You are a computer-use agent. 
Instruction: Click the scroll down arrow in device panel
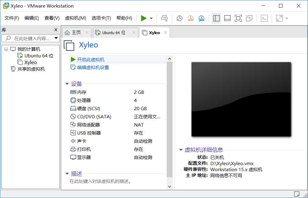tap(170, 187)
